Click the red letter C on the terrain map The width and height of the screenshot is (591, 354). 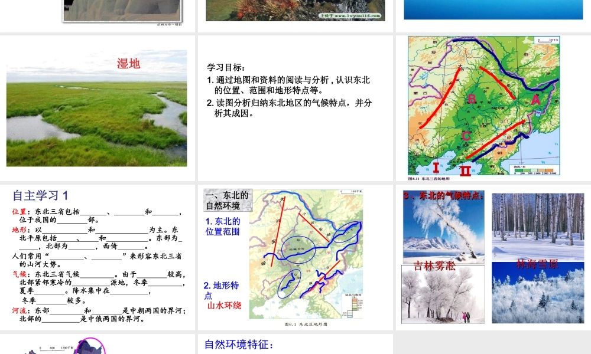click(x=466, y=136)
